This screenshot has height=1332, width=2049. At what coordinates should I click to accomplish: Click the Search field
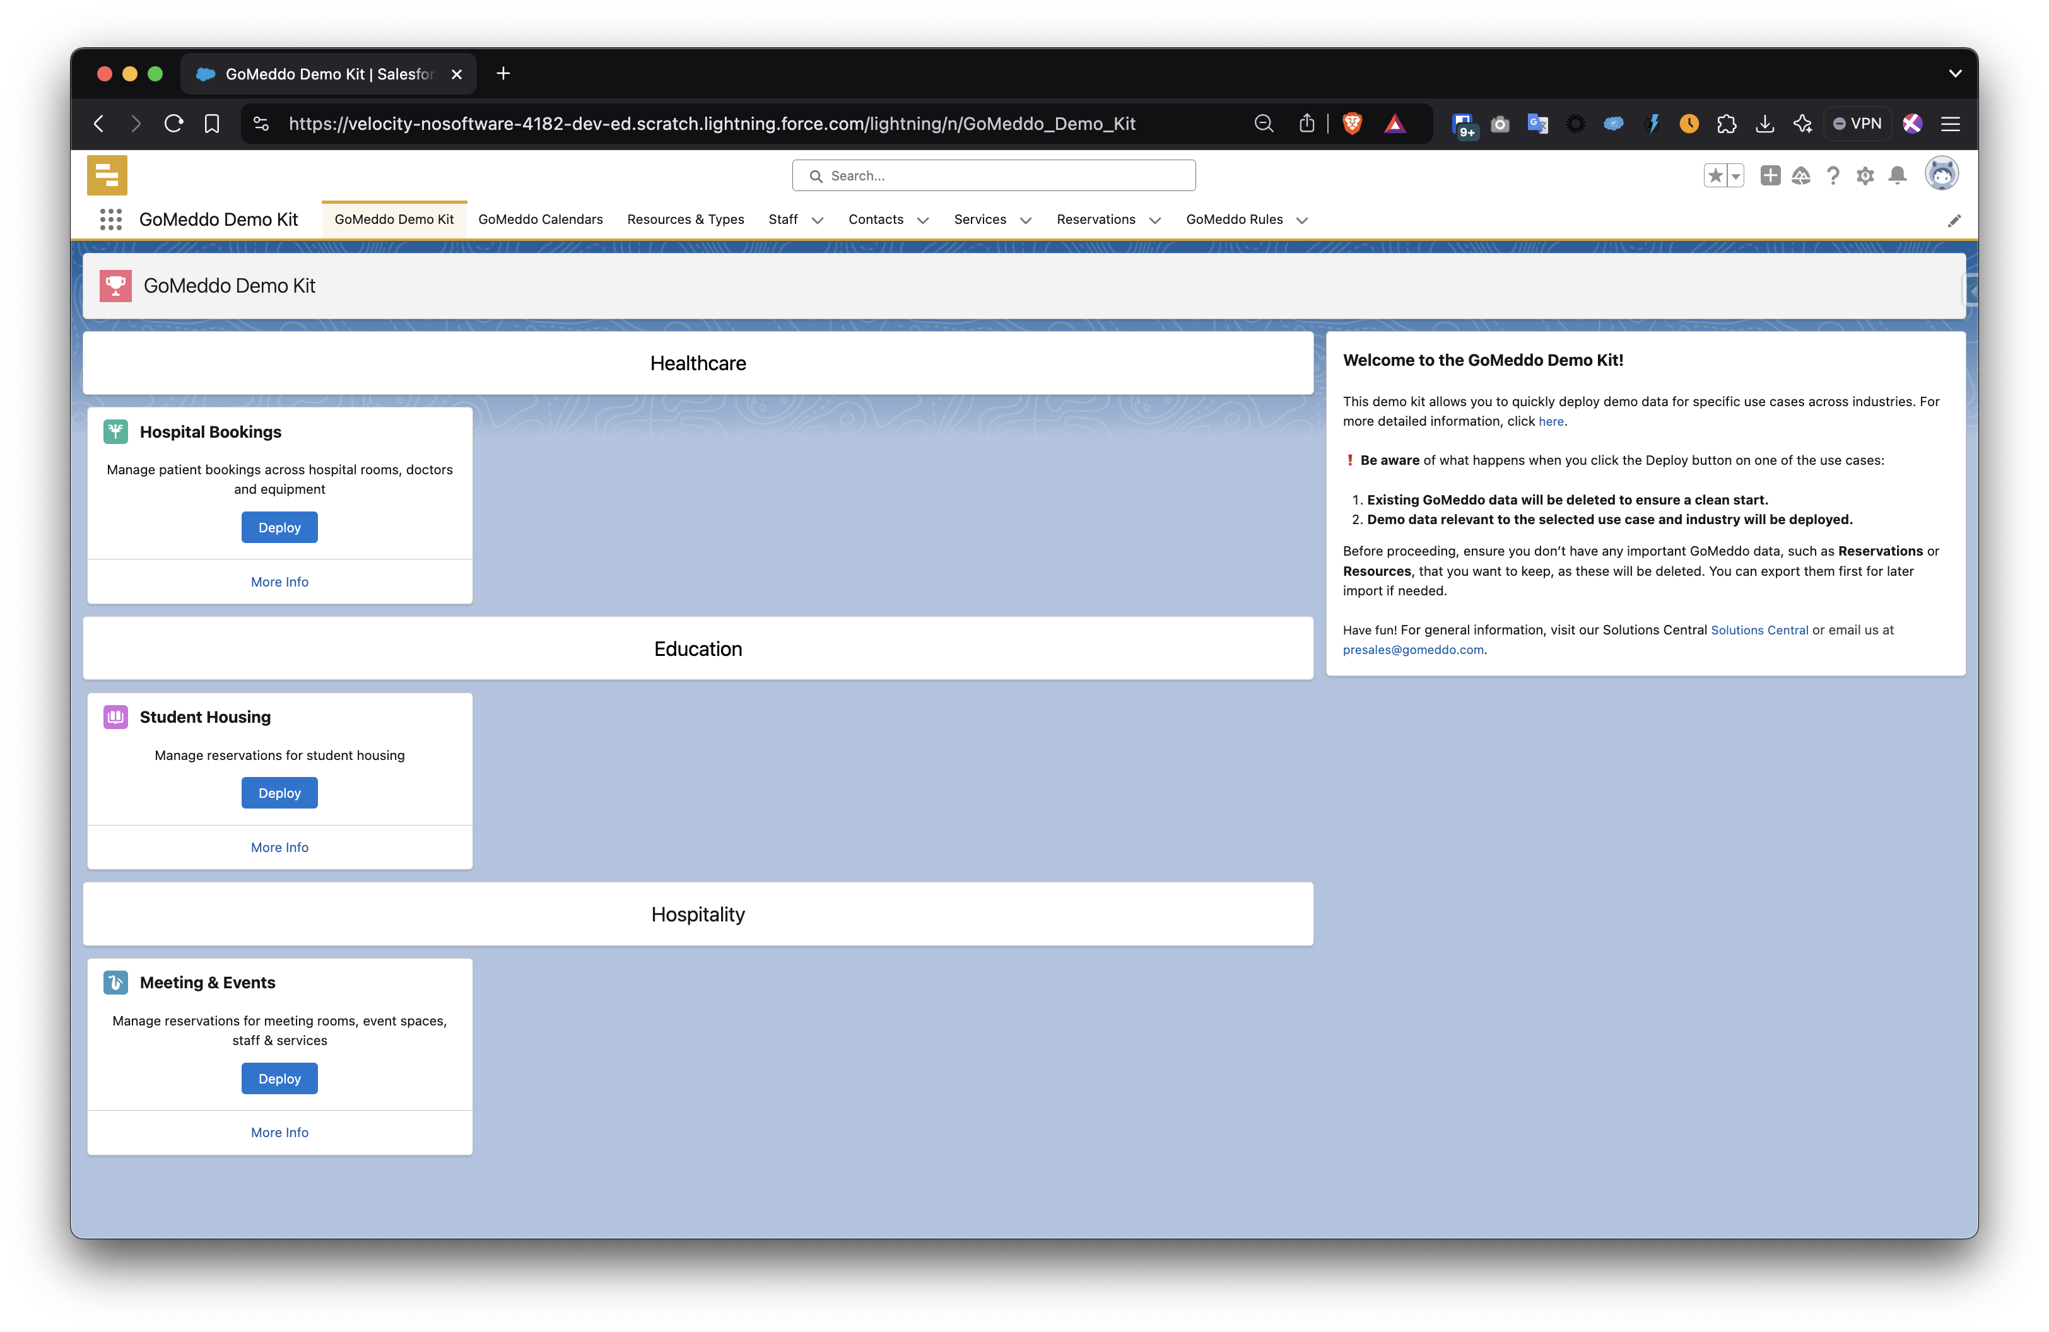(993, 175)
